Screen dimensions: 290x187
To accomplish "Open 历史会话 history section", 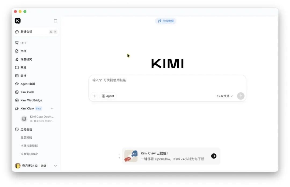I will 36,129.
